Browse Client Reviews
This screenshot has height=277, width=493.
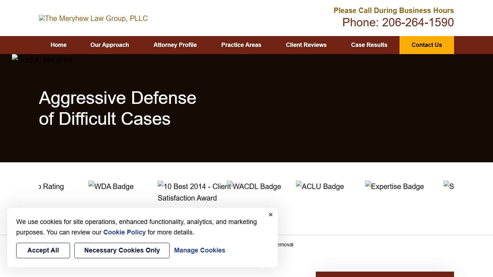[x=306, y=45]
